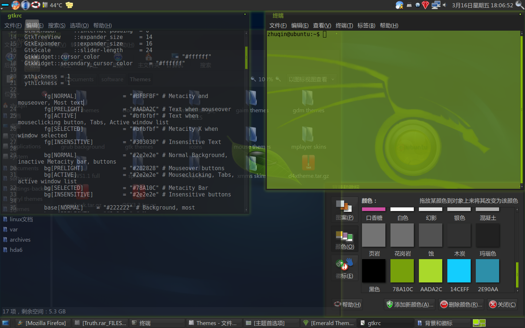525x328 pixels.
Task: Open d4xtheme.tar.gz file in Themes window
Action: (308, 167)
